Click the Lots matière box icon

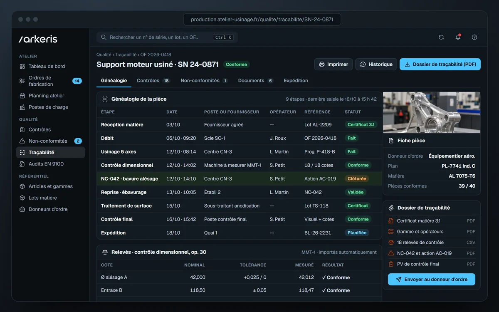pos(22,198)
